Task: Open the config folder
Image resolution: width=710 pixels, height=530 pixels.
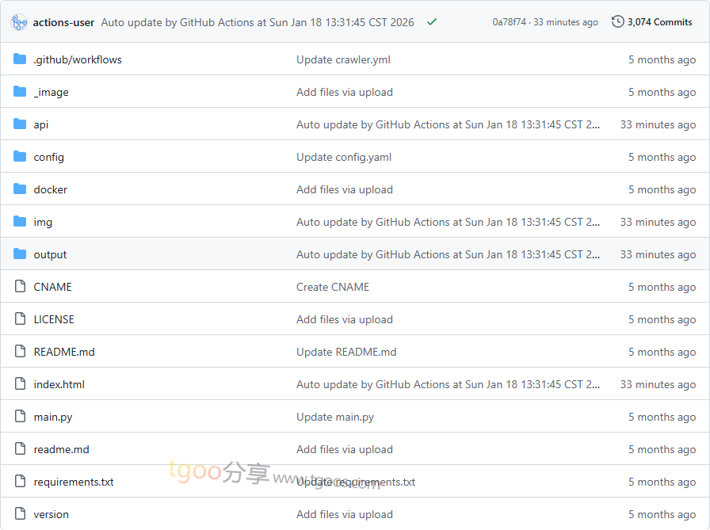Action: [x=48, y=157]
